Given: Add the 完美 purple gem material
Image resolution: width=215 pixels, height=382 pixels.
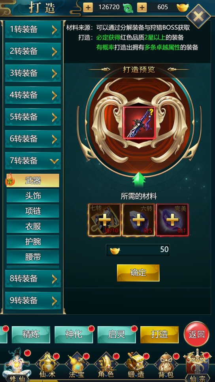Looking at the screenshot, I should (x=172, y=220).
